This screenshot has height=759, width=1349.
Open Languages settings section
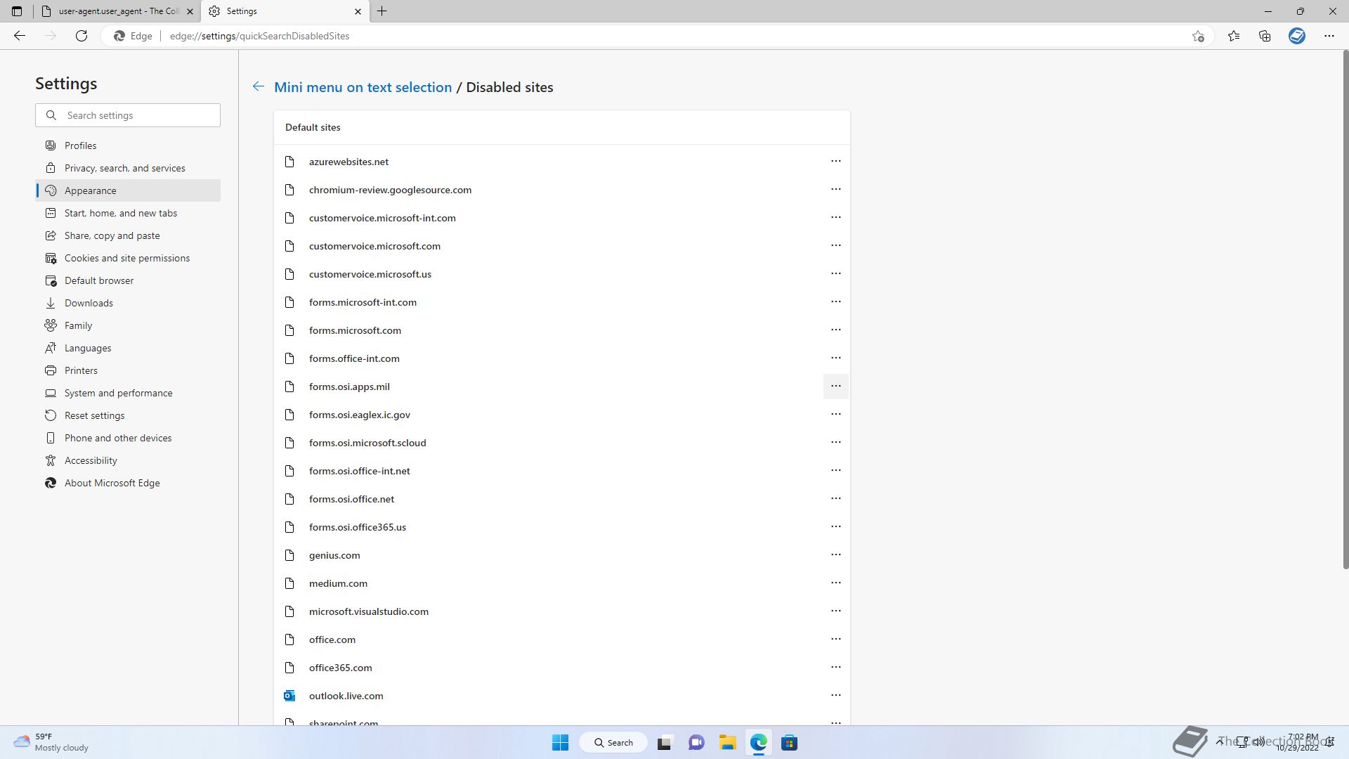(x=128, y=348)
